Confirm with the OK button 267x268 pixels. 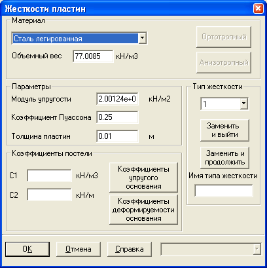(x=27, y=249)
